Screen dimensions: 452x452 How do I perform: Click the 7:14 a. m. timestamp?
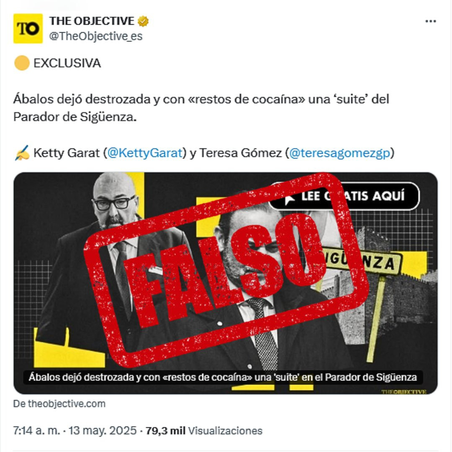(x=36, y=431)
